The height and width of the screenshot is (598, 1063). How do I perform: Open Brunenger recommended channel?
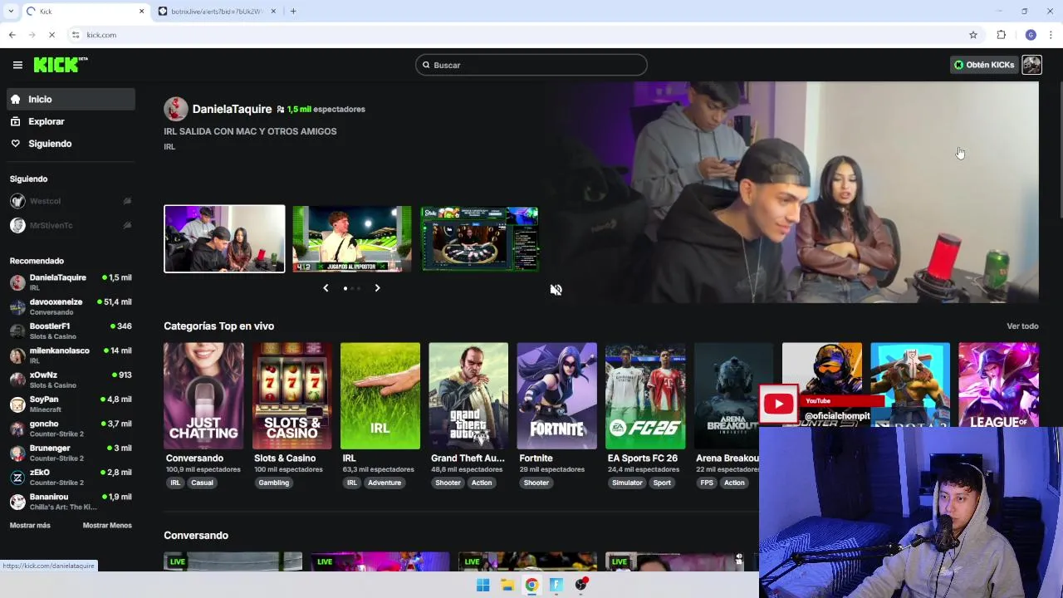71,453
